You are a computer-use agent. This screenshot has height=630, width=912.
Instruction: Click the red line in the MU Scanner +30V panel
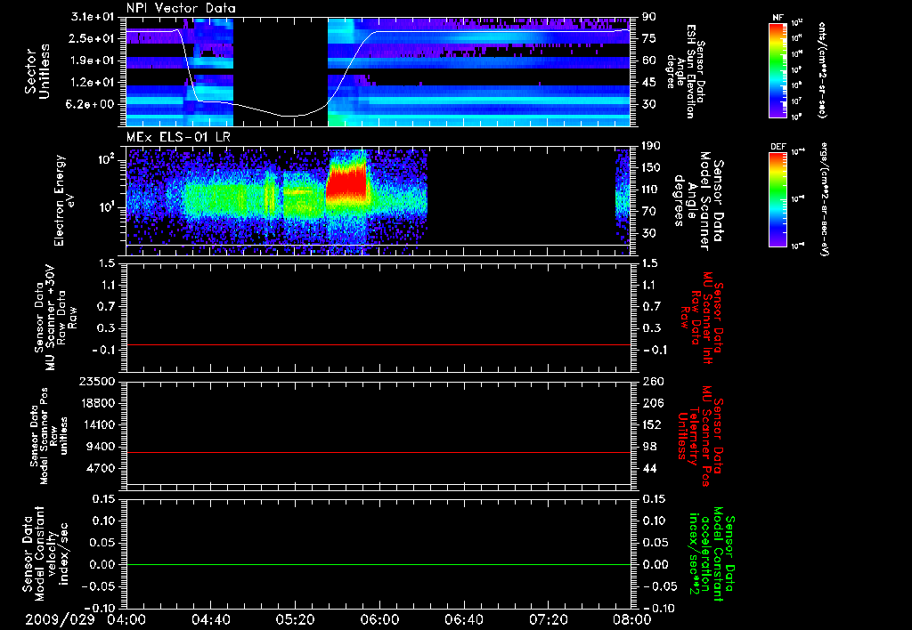(378, 344)
